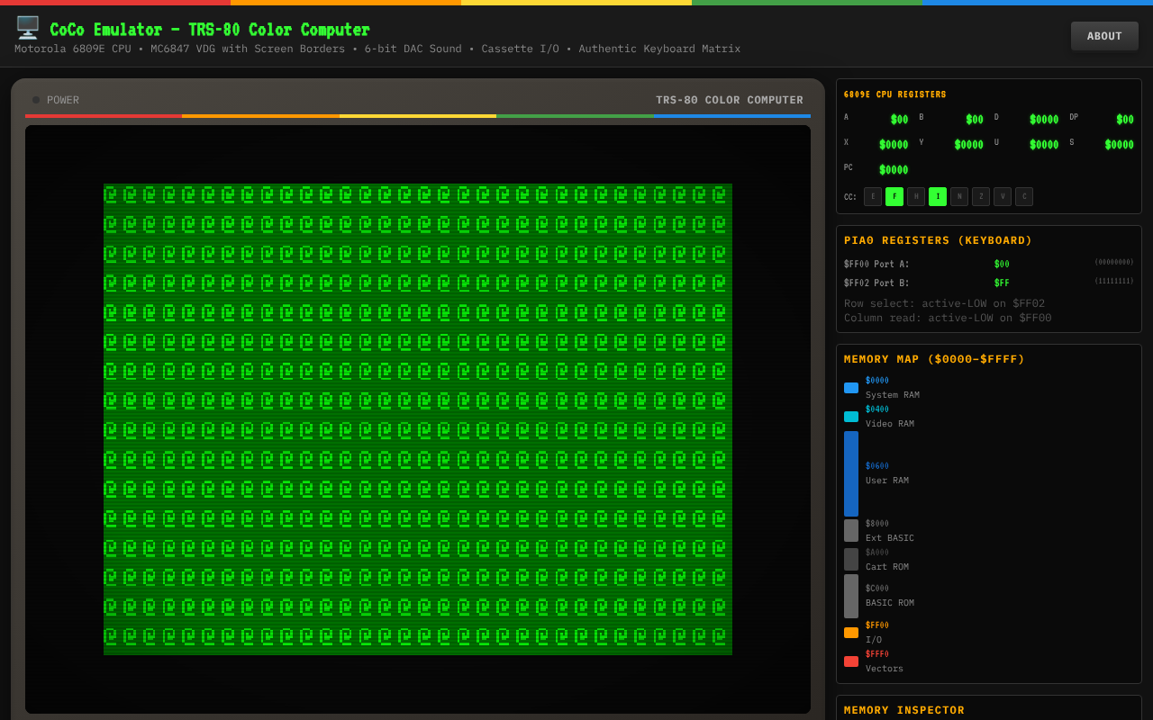This screenshot has width=1153, height=720.
Task: Click the Ext BASIC label
Action: pyautogui.click(x=890, y=538)
